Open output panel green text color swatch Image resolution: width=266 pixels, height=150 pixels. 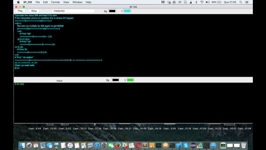130,80
